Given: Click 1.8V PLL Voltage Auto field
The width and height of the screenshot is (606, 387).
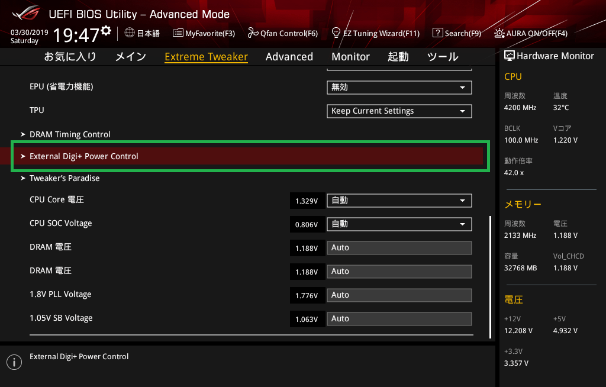Looking at the screenshot, I should coord(399,295).
